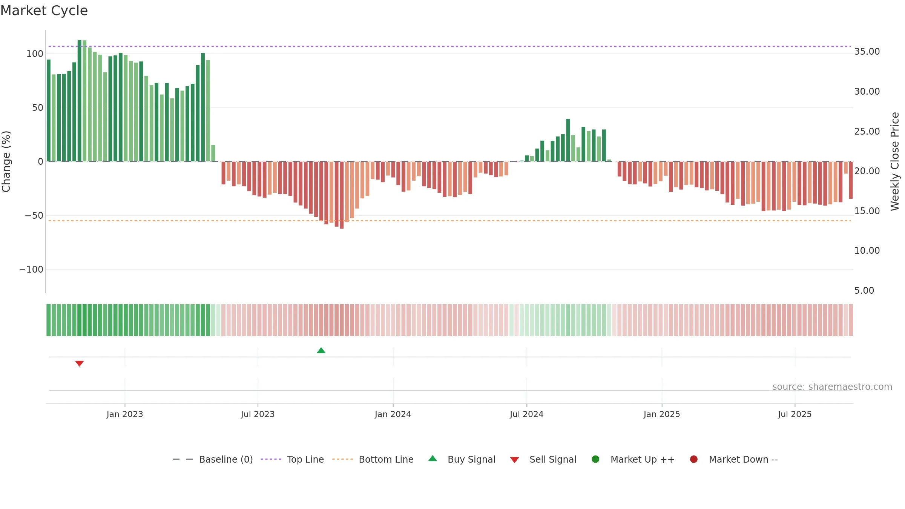Toggle the Baseline (0) legend entry
The height and width of the screenshot is (509, 905).
(213, 459)
